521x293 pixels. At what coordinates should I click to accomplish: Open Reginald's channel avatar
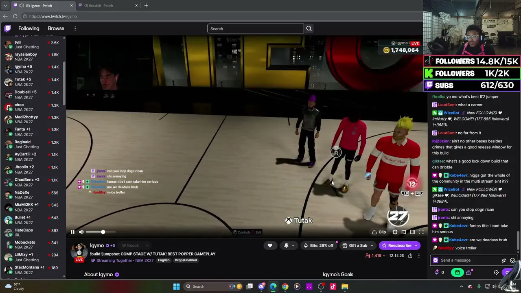pyautogui.click(x=8, y=144)
